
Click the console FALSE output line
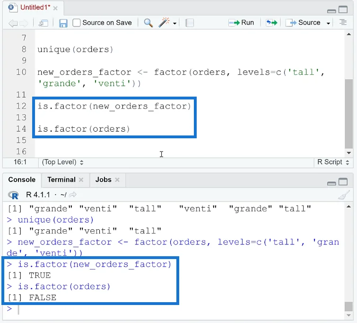coord(32,298)
